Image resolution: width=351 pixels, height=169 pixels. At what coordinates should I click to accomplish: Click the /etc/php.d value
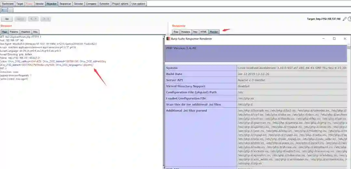pyautogui.click(x=245, y=104)
